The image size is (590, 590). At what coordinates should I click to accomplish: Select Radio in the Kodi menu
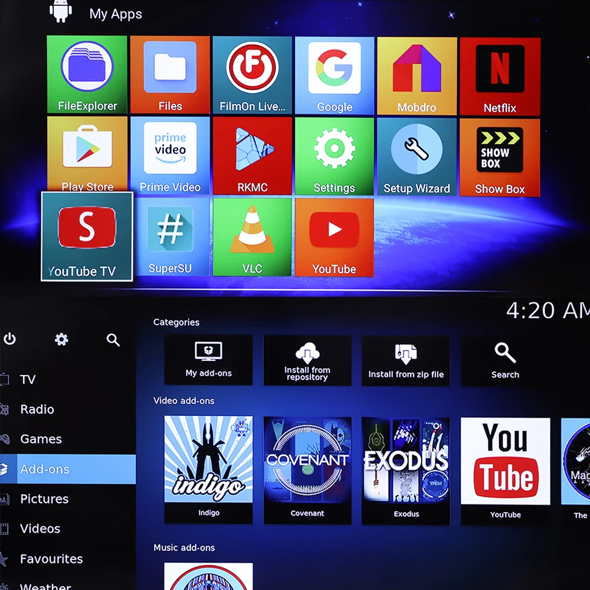click(68, 409)
